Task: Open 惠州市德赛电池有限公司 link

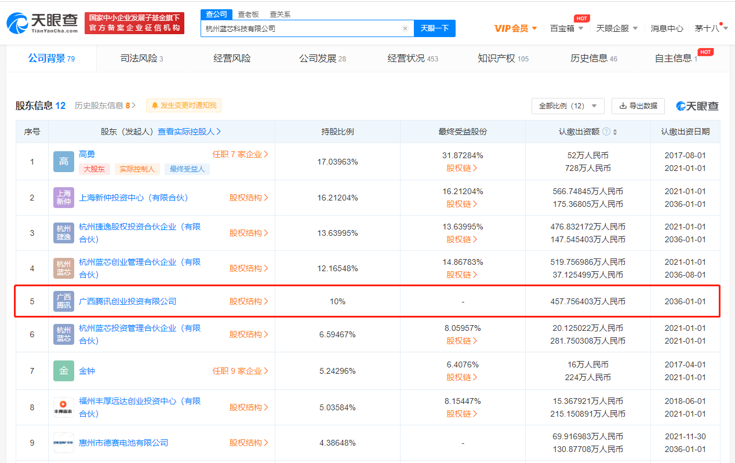Action: (x=123, y=443)
